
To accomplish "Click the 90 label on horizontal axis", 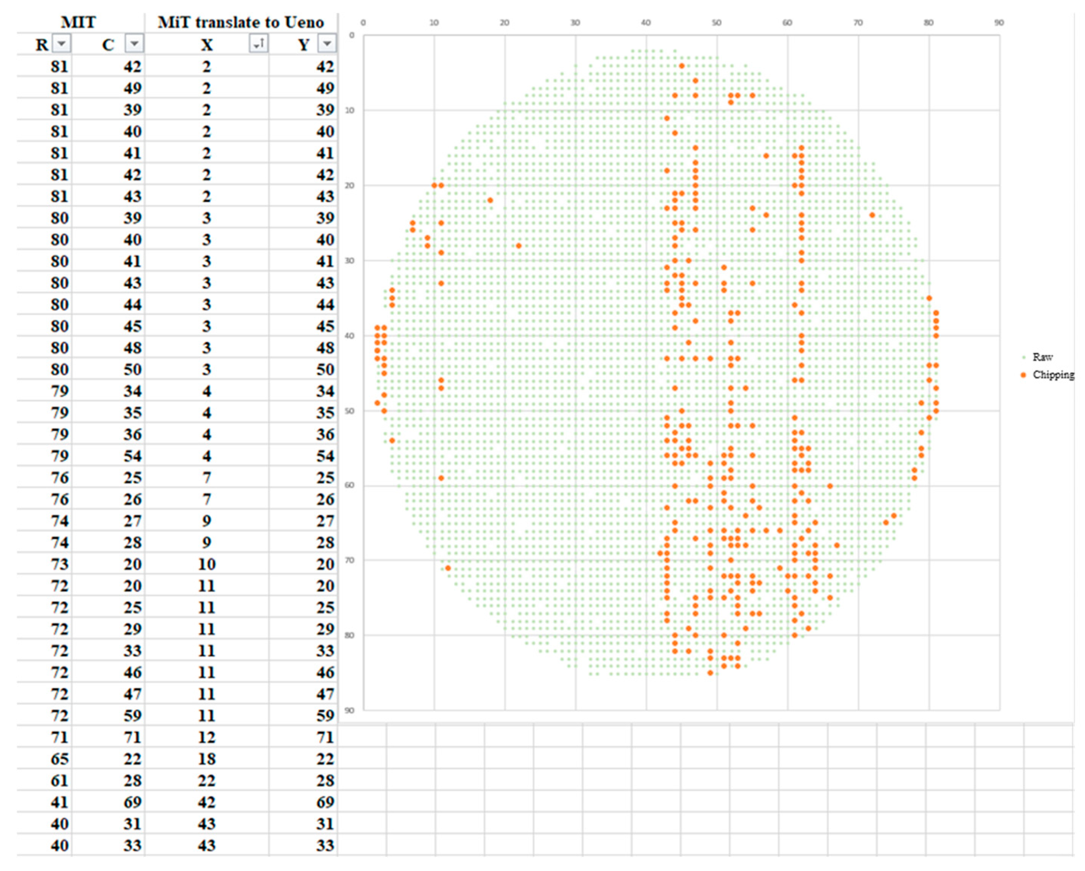I will coord(999,23).
